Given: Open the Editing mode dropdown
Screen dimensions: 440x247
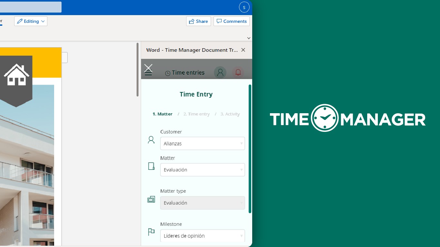Looking at the screenshot, I should (31, 21).
